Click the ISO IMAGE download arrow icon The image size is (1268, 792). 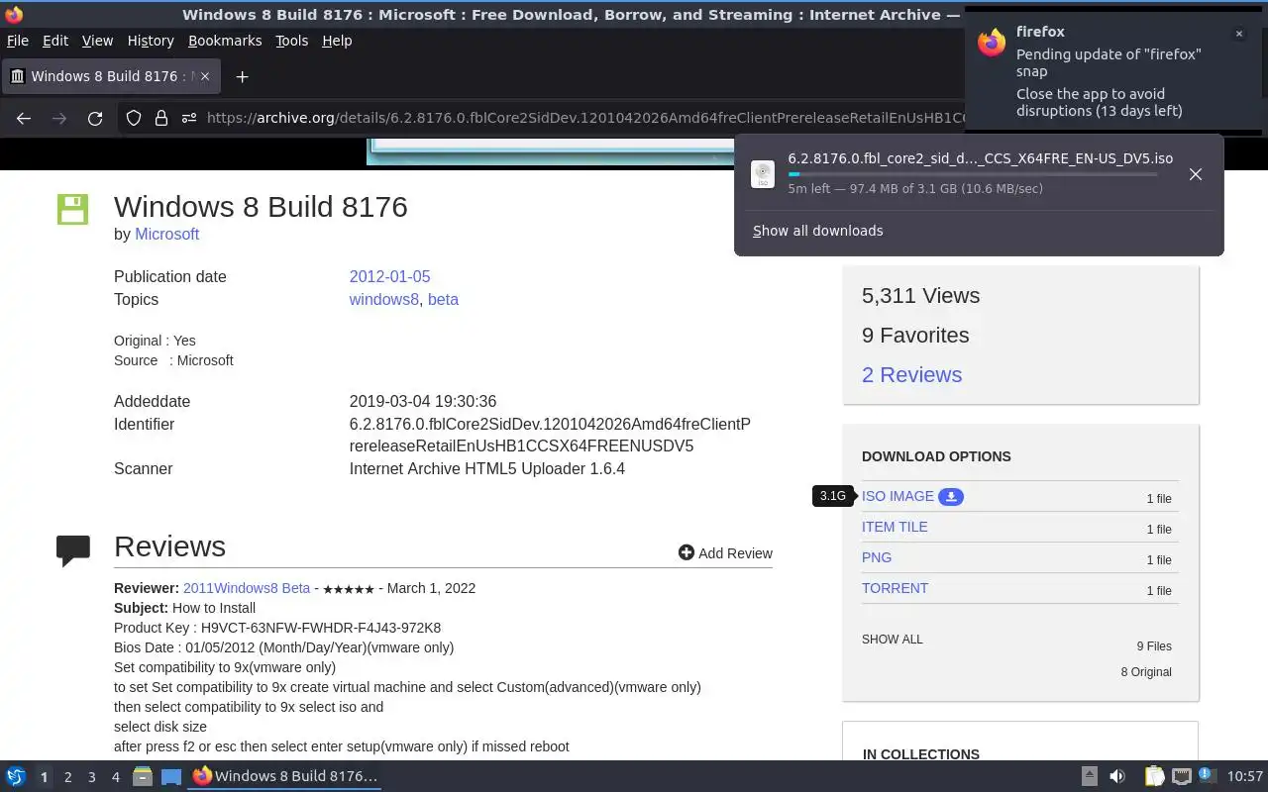tap(951, 497)
